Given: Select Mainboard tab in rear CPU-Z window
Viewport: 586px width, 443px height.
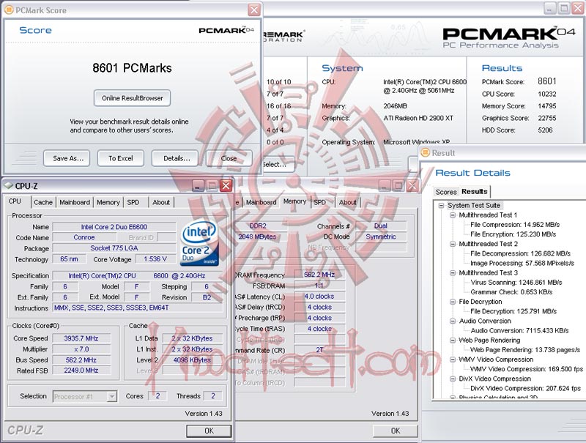Looking at the screenshot, I should [x=261, y=202].
